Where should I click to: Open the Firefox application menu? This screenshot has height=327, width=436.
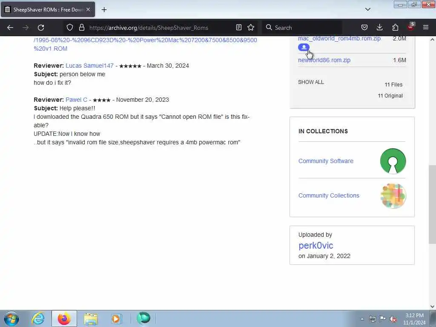(426, 28)
